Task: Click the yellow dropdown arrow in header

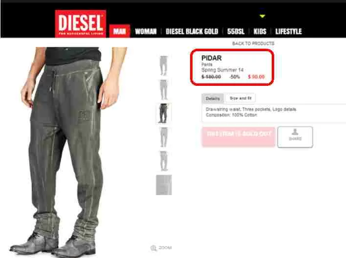Action: point(262,16)
